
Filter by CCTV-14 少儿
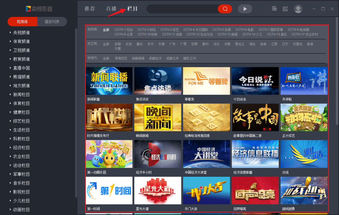pyautogui.click(x=252, y=34)
